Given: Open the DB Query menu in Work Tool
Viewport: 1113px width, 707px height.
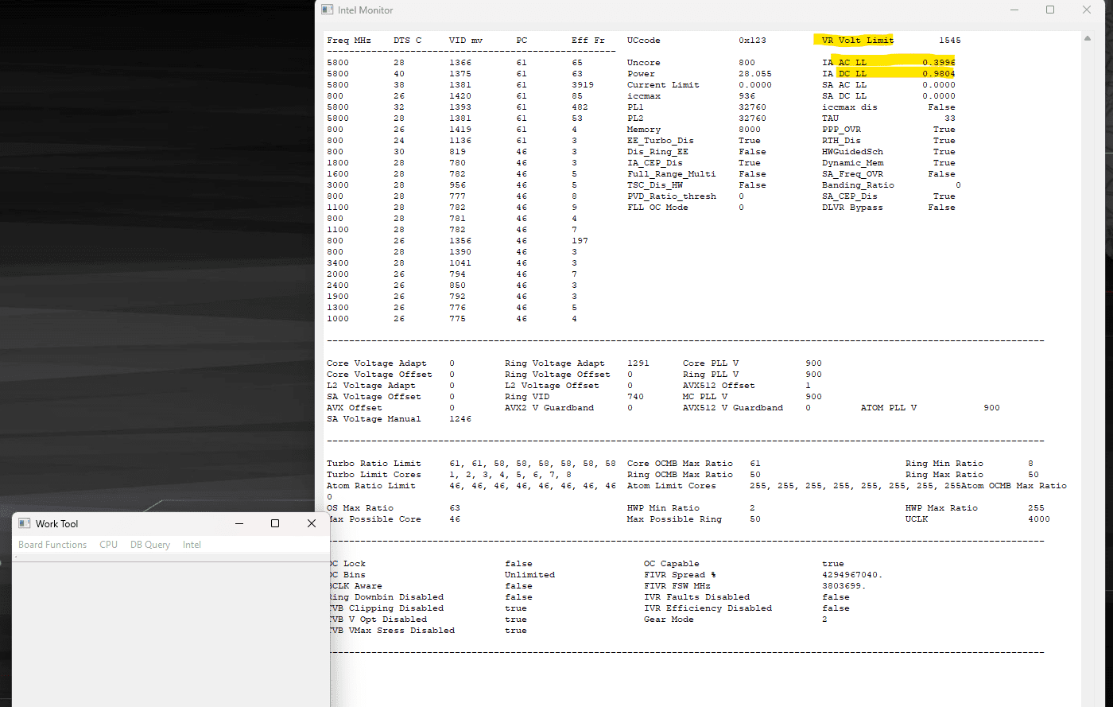Looking at the screenshot, I should 150,545.
